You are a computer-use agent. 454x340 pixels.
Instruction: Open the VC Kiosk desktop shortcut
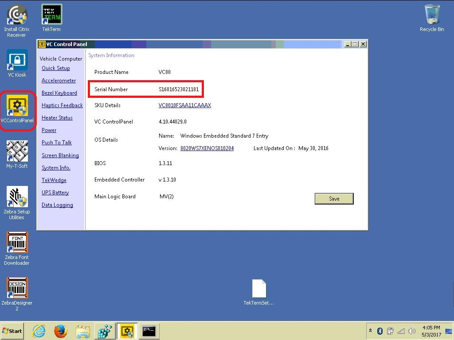pos(17,60)
